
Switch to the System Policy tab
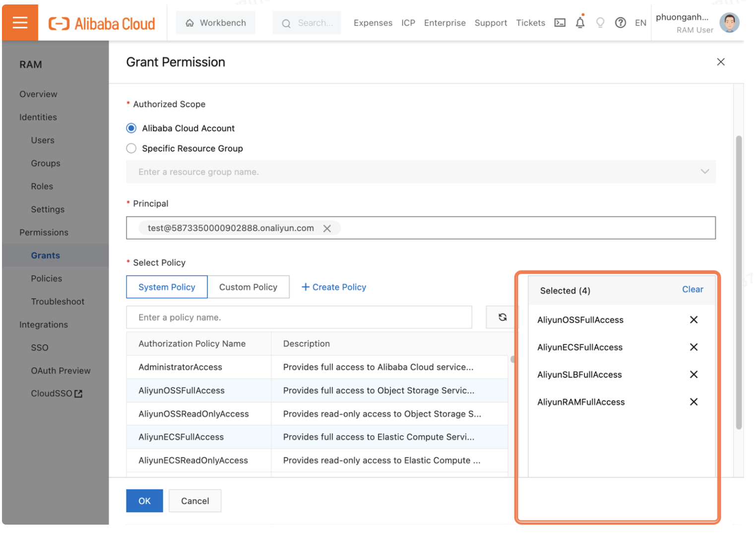tap(167, 287)
